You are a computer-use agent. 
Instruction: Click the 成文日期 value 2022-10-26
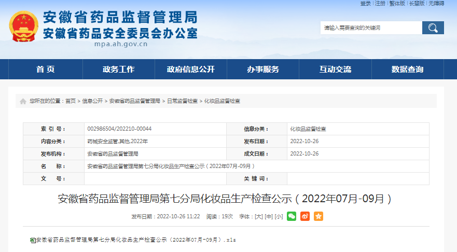click(304, 154)
